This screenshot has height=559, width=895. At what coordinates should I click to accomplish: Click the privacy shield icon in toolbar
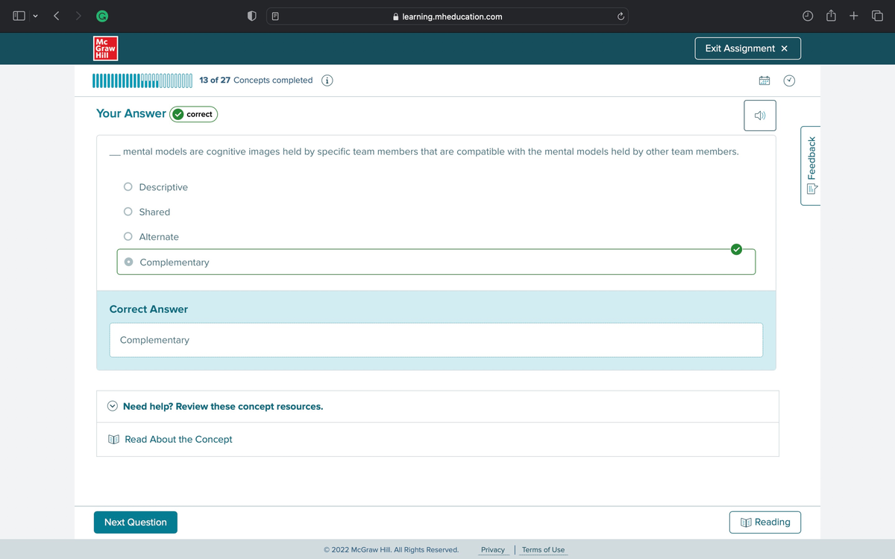click(253, 16)
